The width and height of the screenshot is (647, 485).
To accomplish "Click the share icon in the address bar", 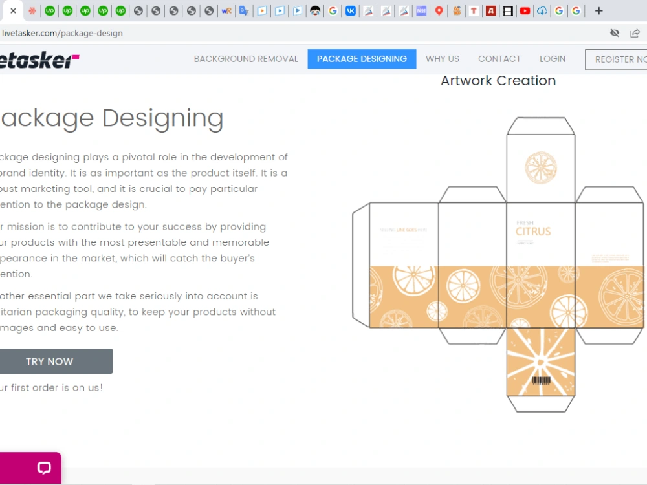I will [x=635, y=33].
